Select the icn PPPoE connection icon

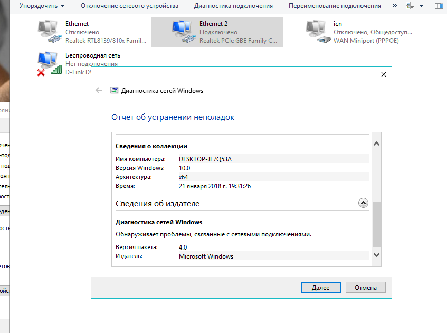318,32
